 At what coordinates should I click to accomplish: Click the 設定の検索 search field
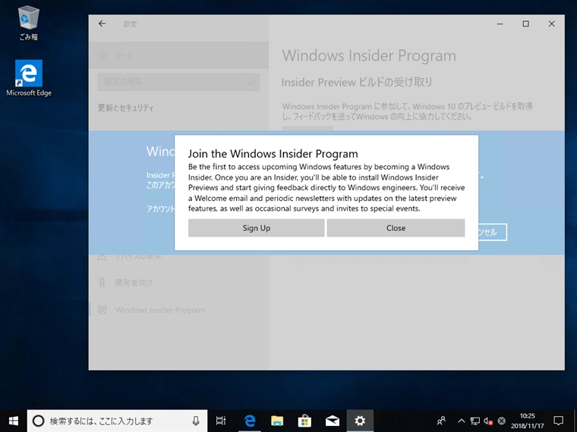(178, 82)
